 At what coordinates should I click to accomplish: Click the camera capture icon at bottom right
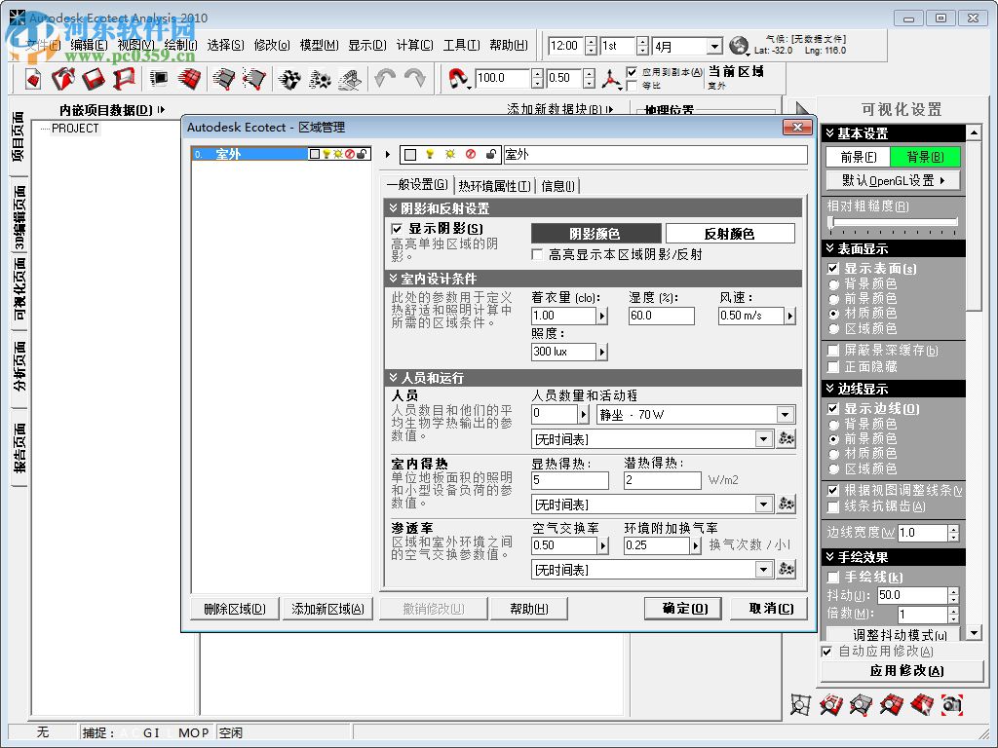pyautogui.click(x=952, y=703)
